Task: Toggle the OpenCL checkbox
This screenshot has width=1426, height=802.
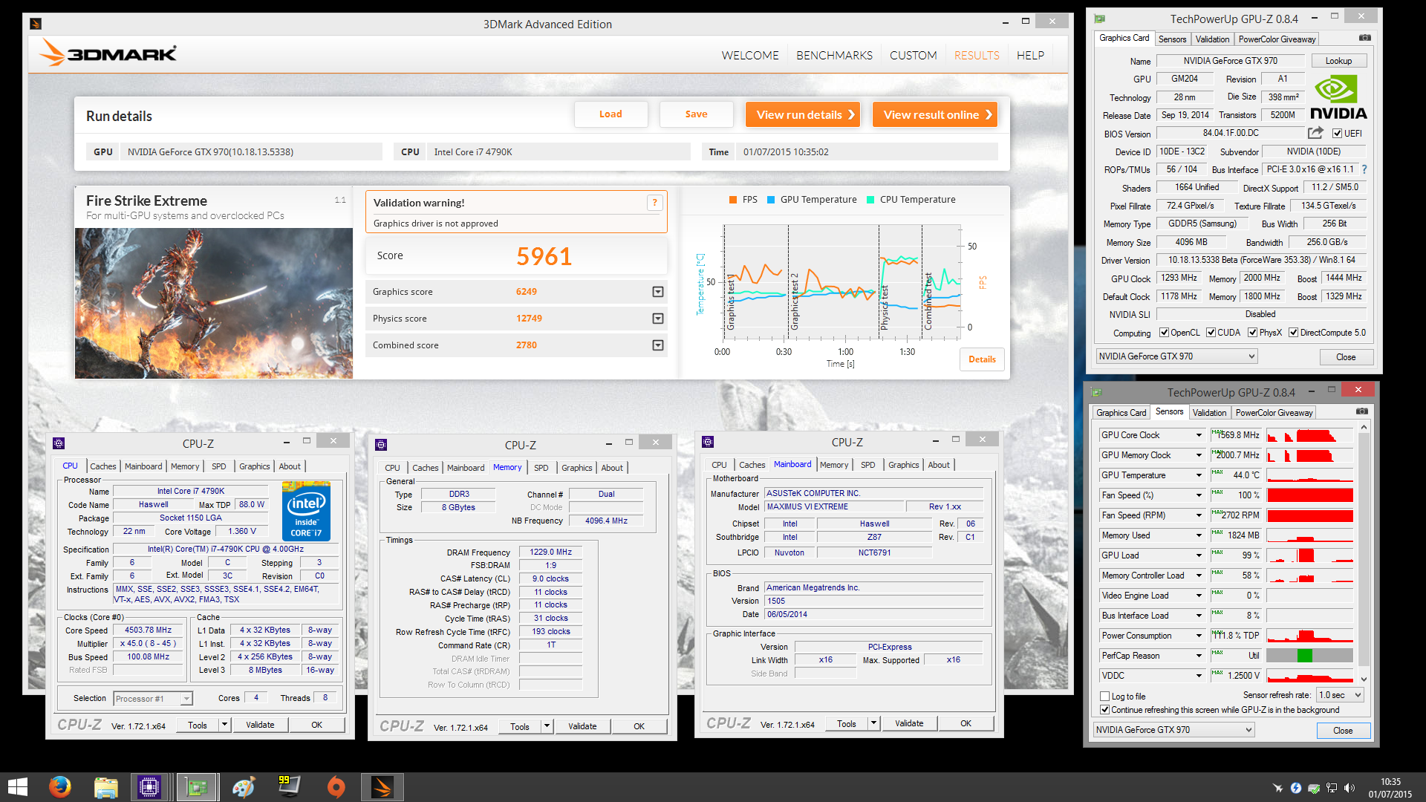Action: click(x=1164, y=333)
